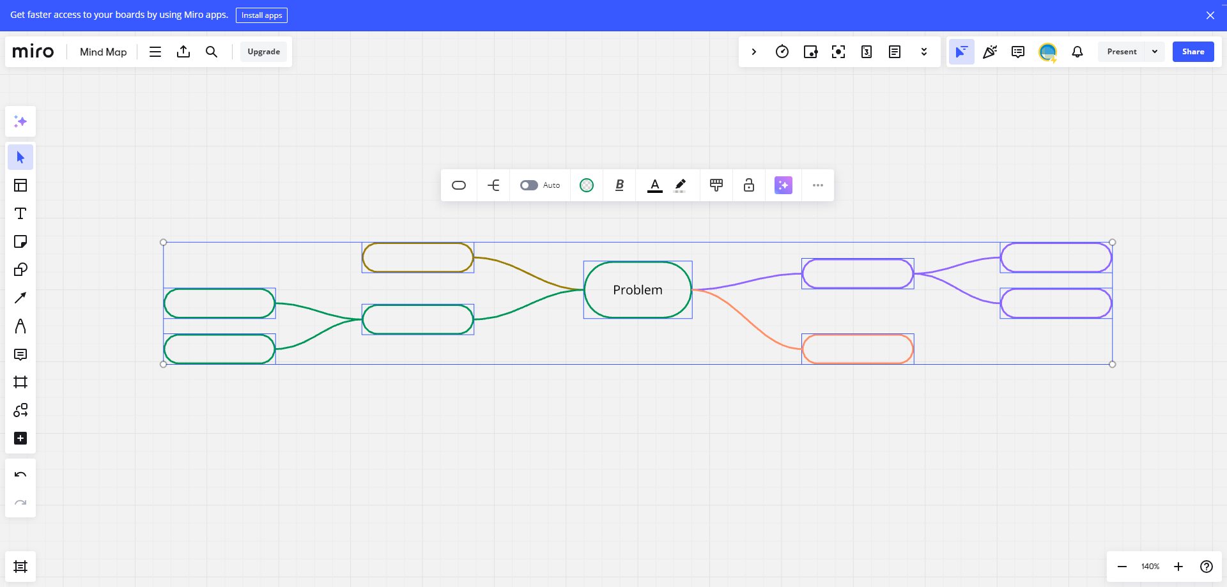The image size is (1227, 587).
Task: Click the Share button
Action: [x=1193, y=52]
